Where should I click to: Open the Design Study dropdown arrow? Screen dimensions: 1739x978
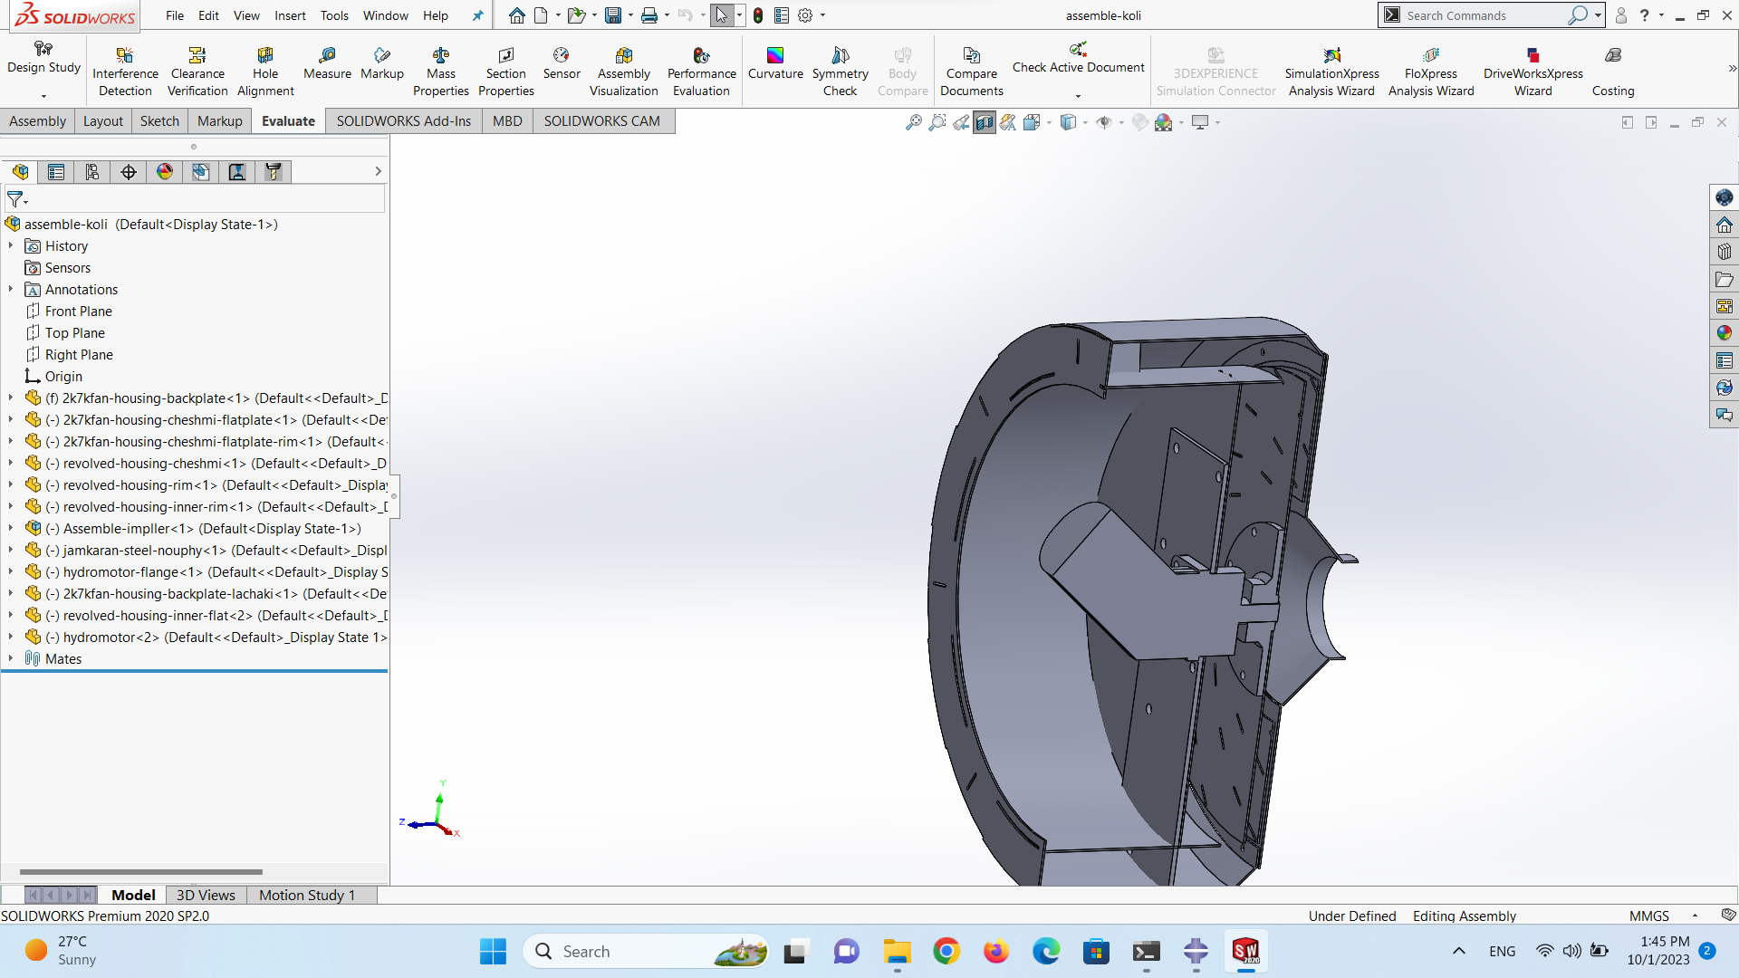pyautogui.click(x=43, y=96)
